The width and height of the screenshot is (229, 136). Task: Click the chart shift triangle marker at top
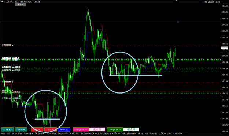(177, 1)
